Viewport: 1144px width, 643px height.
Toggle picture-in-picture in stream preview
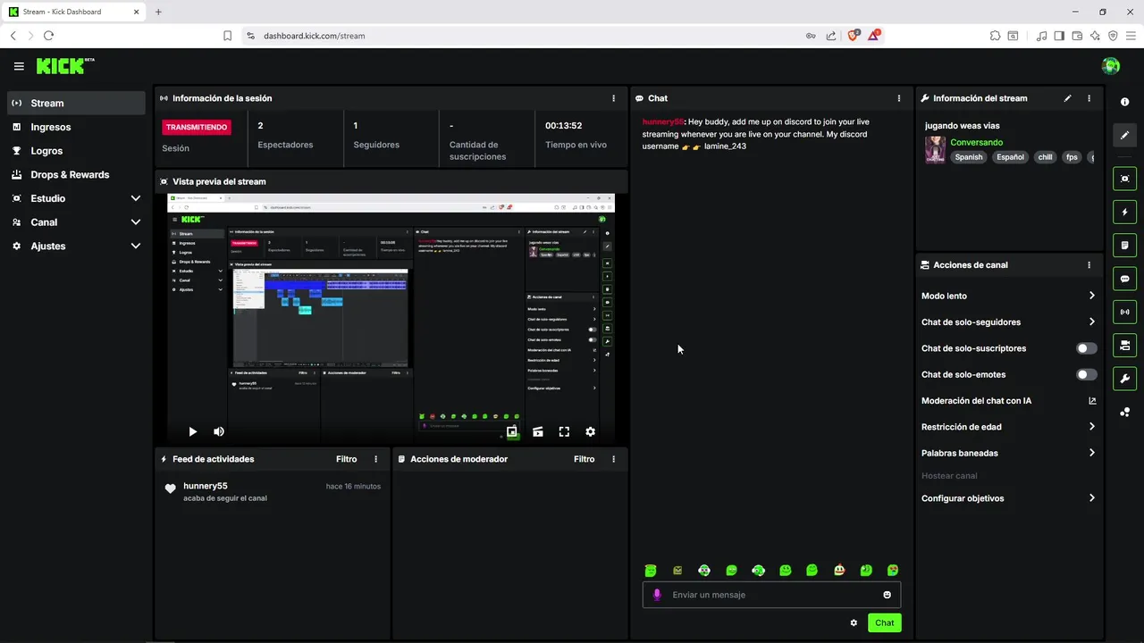click(x=511, y=431)
